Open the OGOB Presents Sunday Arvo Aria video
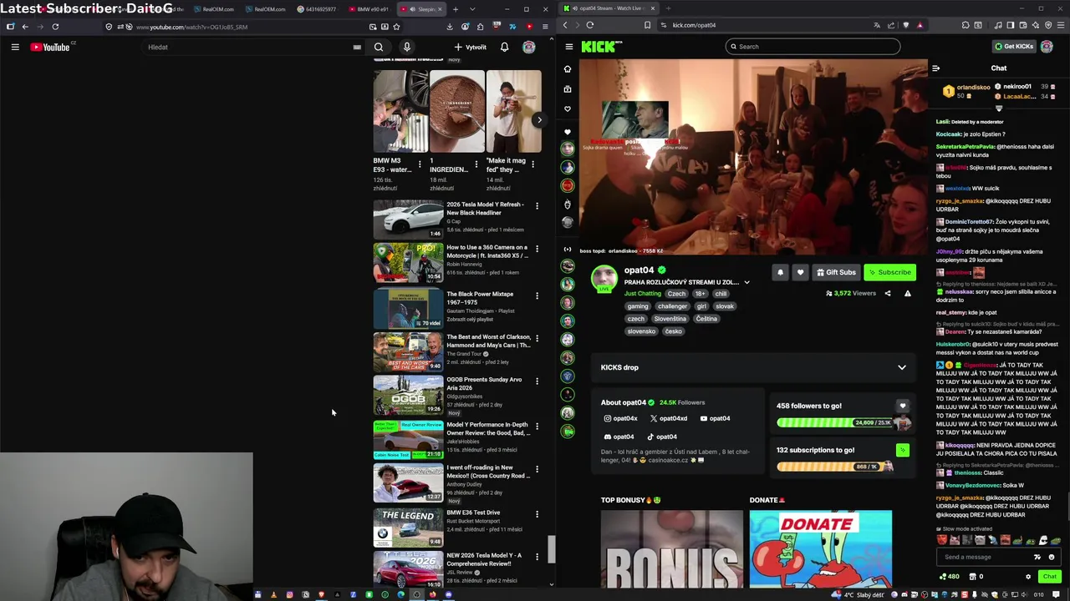 tap(408, 395)
